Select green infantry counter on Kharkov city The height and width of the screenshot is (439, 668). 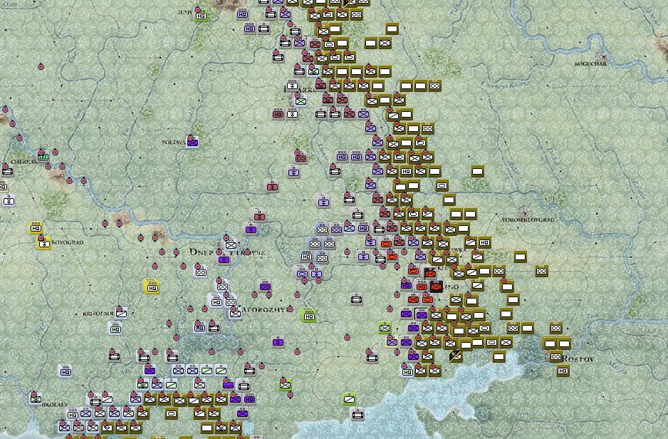(301, 101)
